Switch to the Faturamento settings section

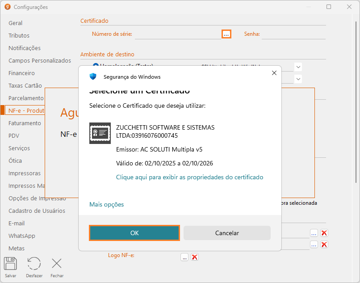(x=25, y=123)
